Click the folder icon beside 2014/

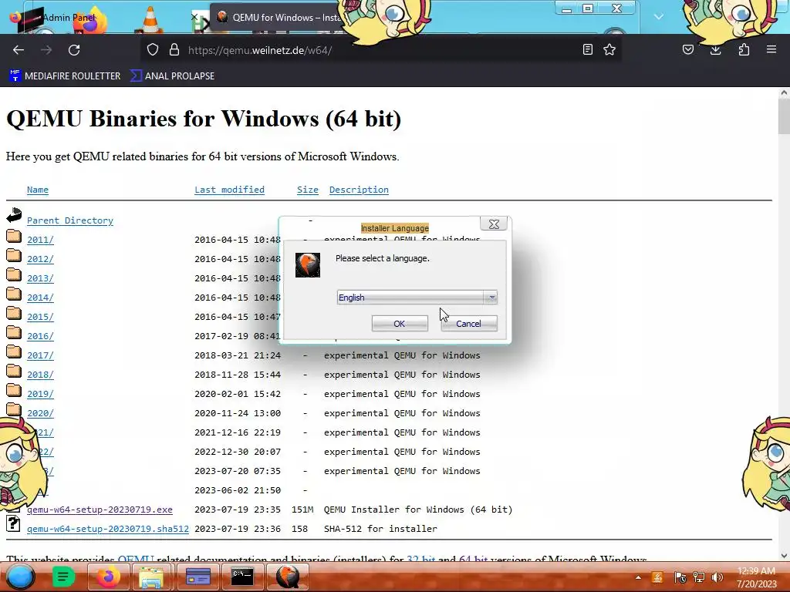click(x=14, y=294)
